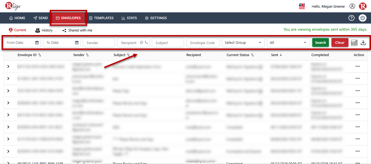Click the help question mark icon
Screen dimensions: 371x164
(x=351, y=18)
